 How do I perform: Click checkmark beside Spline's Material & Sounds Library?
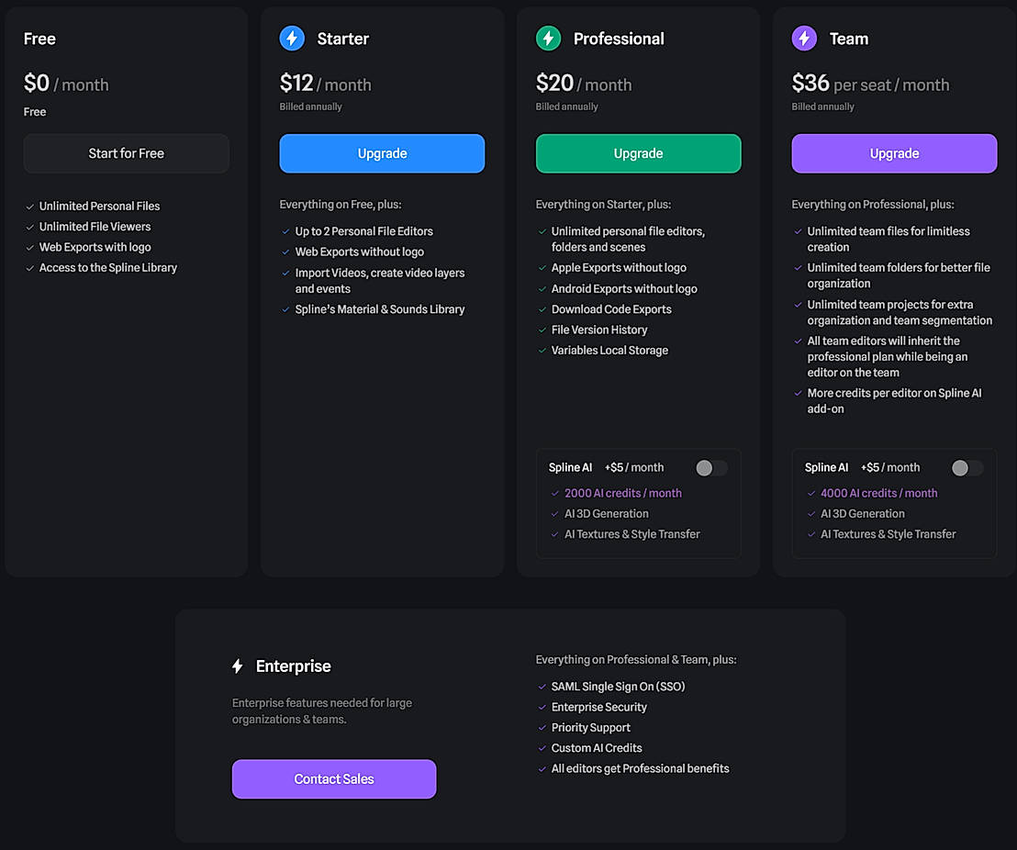pos(285,309)
